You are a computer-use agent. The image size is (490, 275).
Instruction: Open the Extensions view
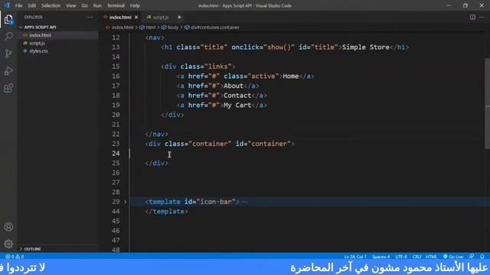coord(8,89)
